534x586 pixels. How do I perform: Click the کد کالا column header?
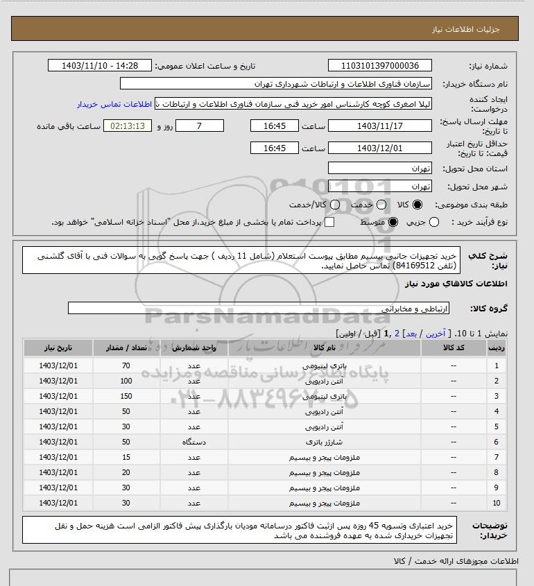coord(454,348)
